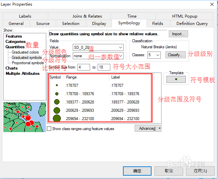218x179 pixels.
Task: Switch to the Source tab
Action: (x=43, y=23)
